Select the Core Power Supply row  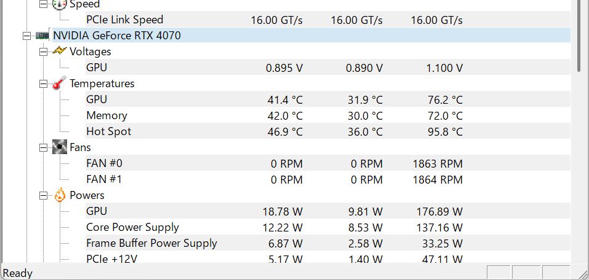click(327, 227)
